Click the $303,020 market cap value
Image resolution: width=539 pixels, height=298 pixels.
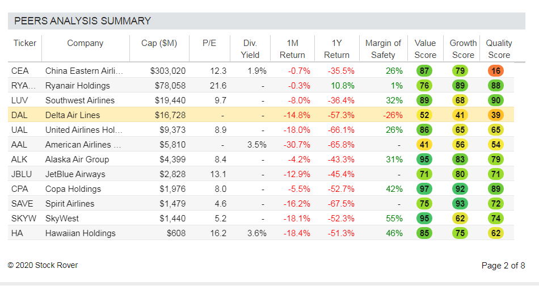pyautogui.click(x=168, y=71)
